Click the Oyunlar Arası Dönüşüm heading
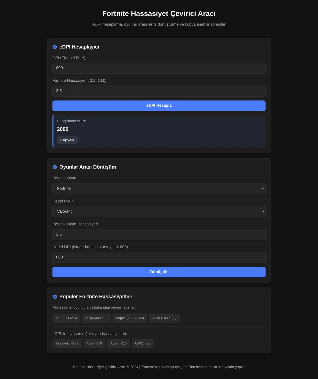 click(88, 167)
